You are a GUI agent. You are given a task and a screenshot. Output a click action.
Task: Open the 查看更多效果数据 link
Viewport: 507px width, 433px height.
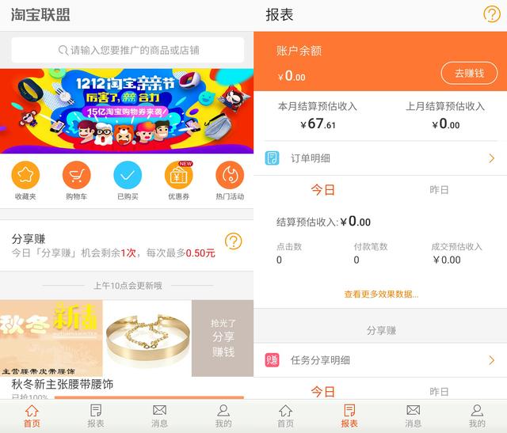[x=381, y=294]
